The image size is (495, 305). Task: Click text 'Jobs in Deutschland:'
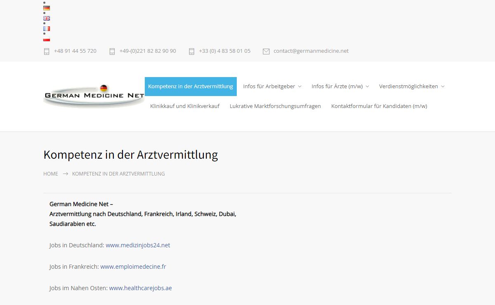coord(77,245)
